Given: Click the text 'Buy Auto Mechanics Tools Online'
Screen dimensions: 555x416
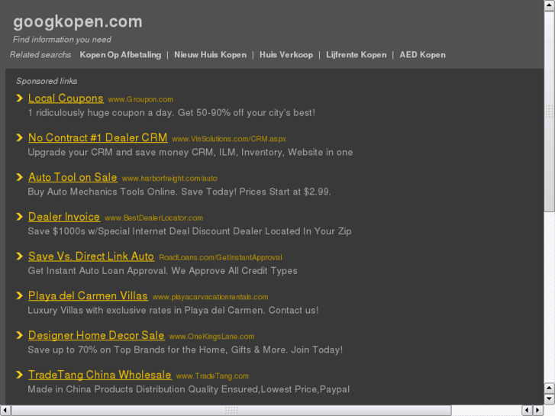Looking at the screenshot, I should (102, 192).
